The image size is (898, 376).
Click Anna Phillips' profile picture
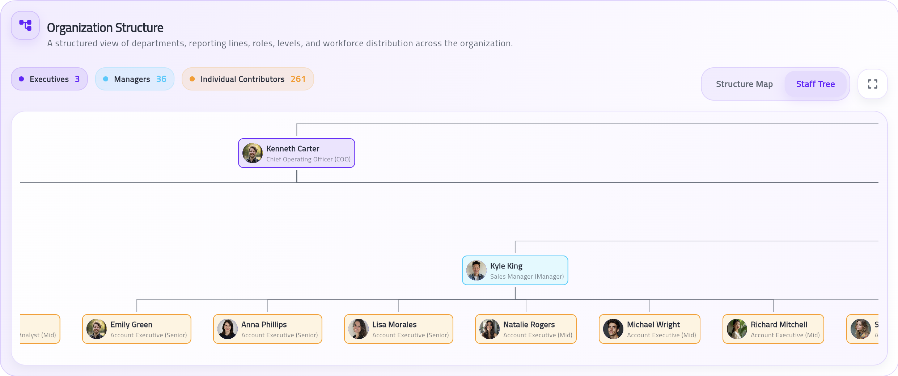(x=227, y=329)
